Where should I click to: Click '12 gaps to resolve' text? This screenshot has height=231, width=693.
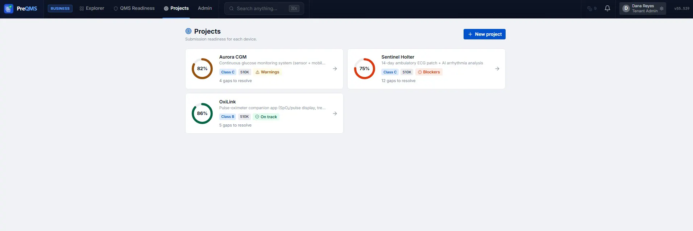point(398,81)
